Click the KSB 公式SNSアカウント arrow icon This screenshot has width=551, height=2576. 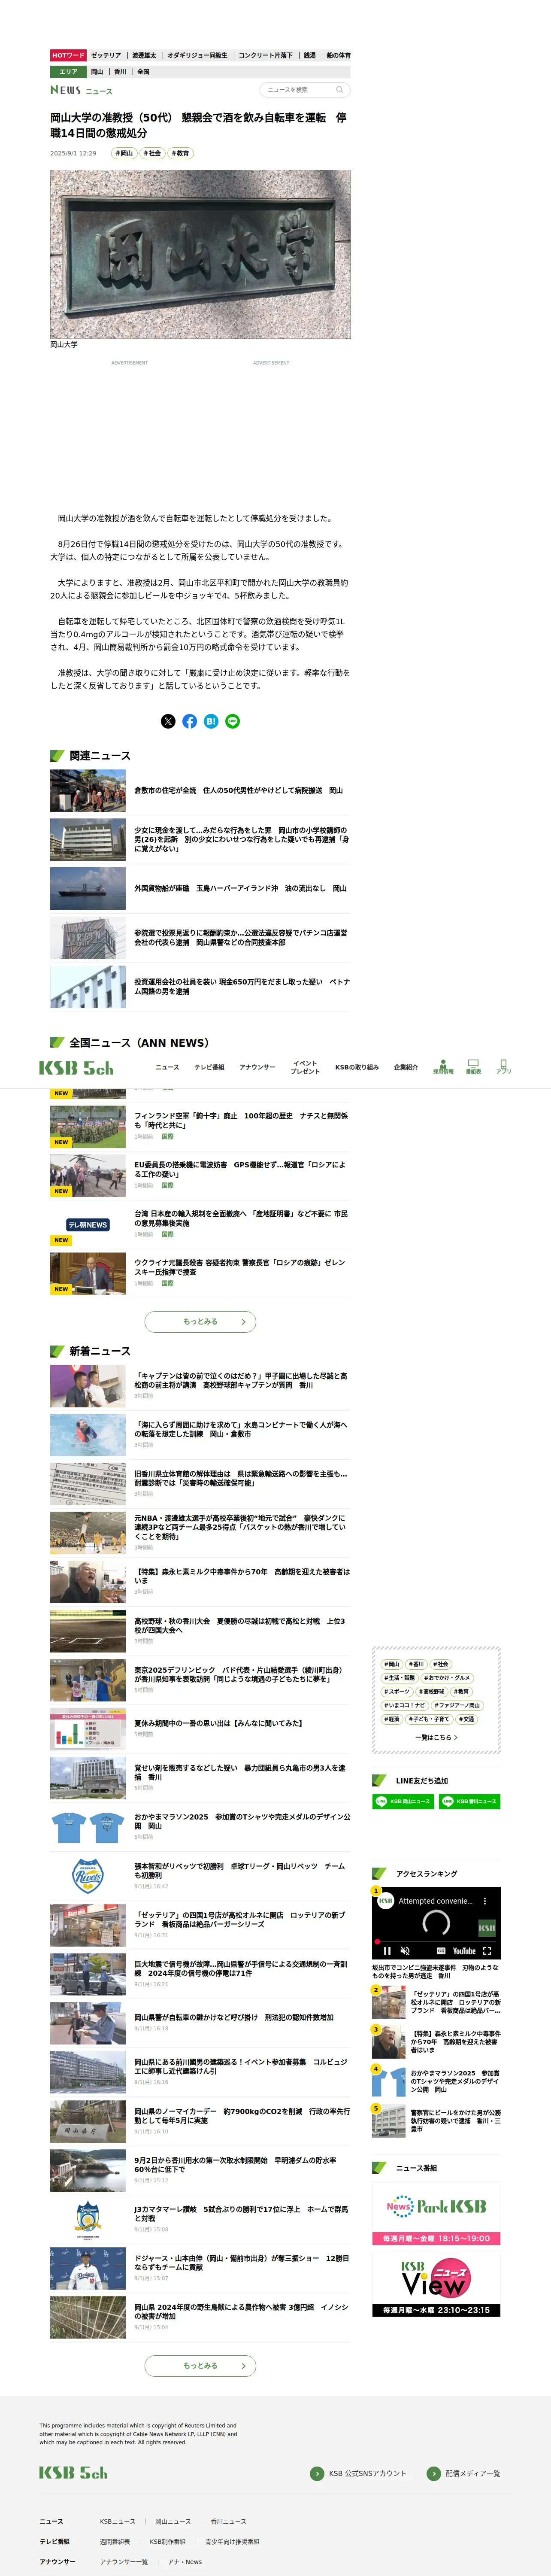tap(317, 2473)
